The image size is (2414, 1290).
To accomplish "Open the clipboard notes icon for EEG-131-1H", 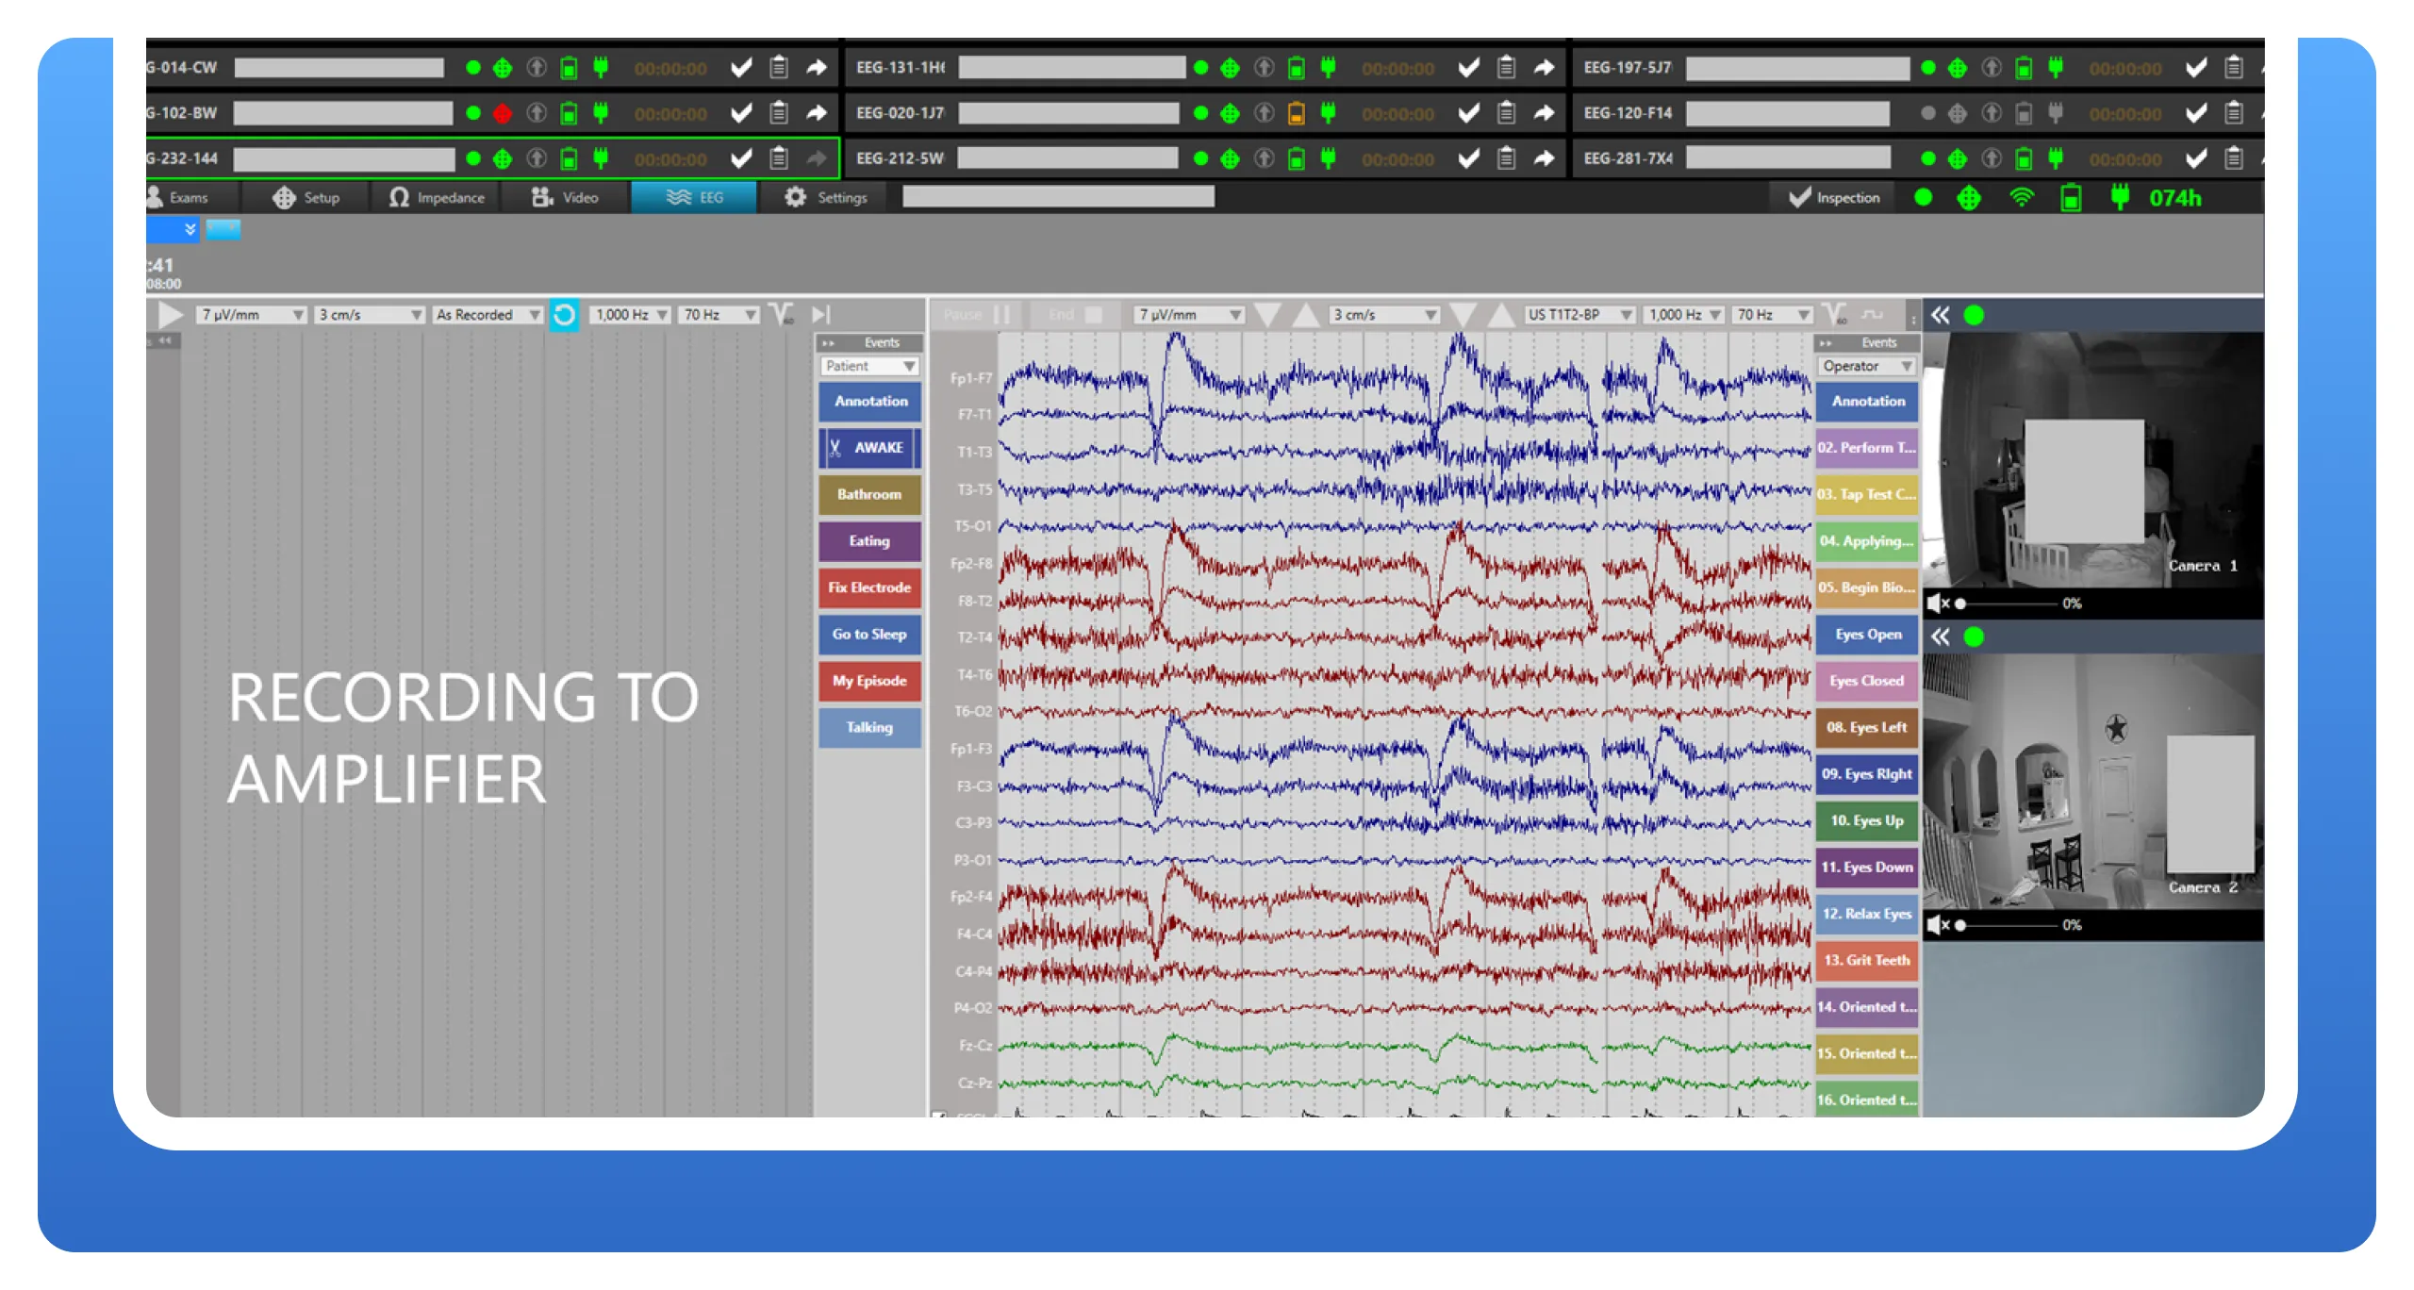I will pos(1506,68).
